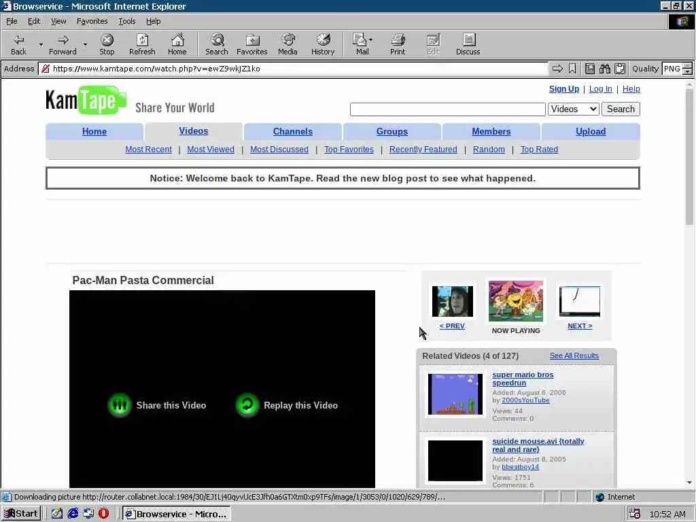Click the super mario bros speedrun thumbnail
696x522 pixels.
455,394
